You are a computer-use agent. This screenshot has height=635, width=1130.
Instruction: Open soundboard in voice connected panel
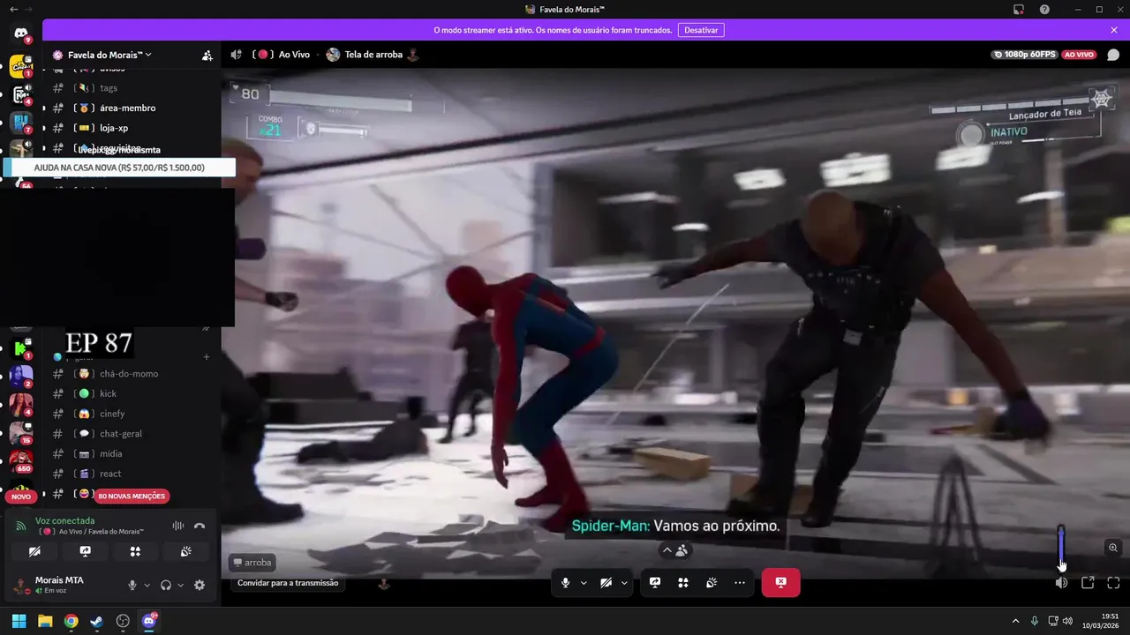tap(185, 551)
